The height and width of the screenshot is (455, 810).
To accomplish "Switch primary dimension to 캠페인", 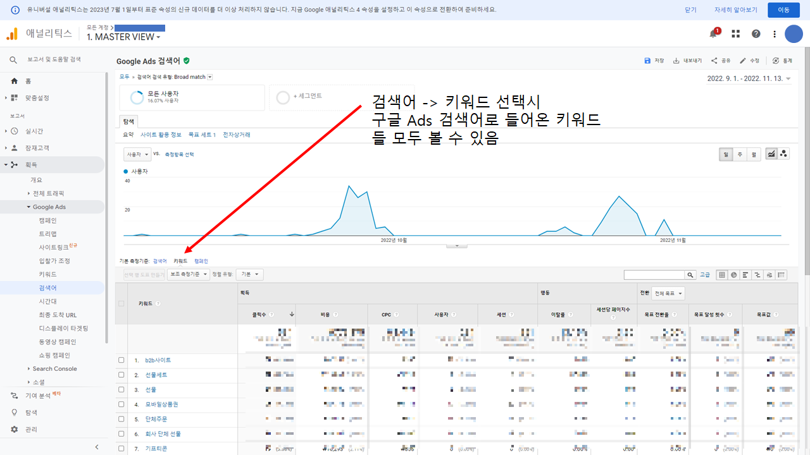I will (201, 261).
